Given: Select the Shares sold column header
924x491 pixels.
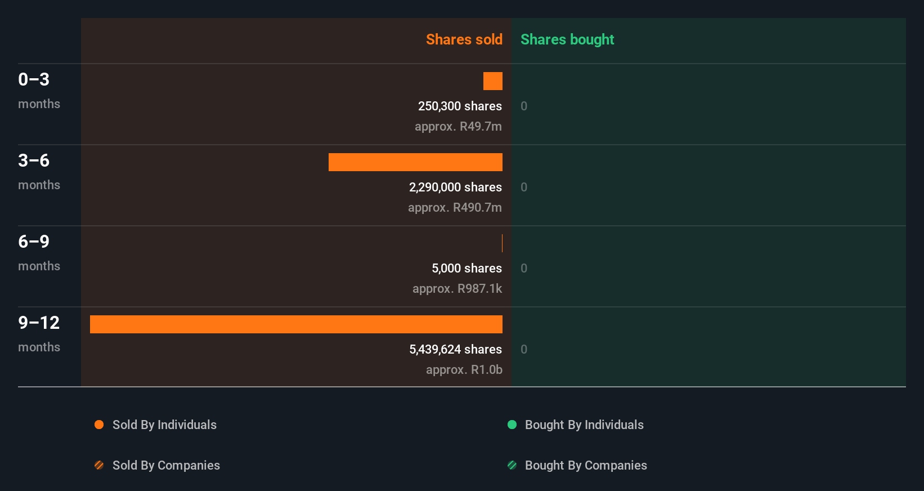Looking at the screenshot, I should 464,39.
